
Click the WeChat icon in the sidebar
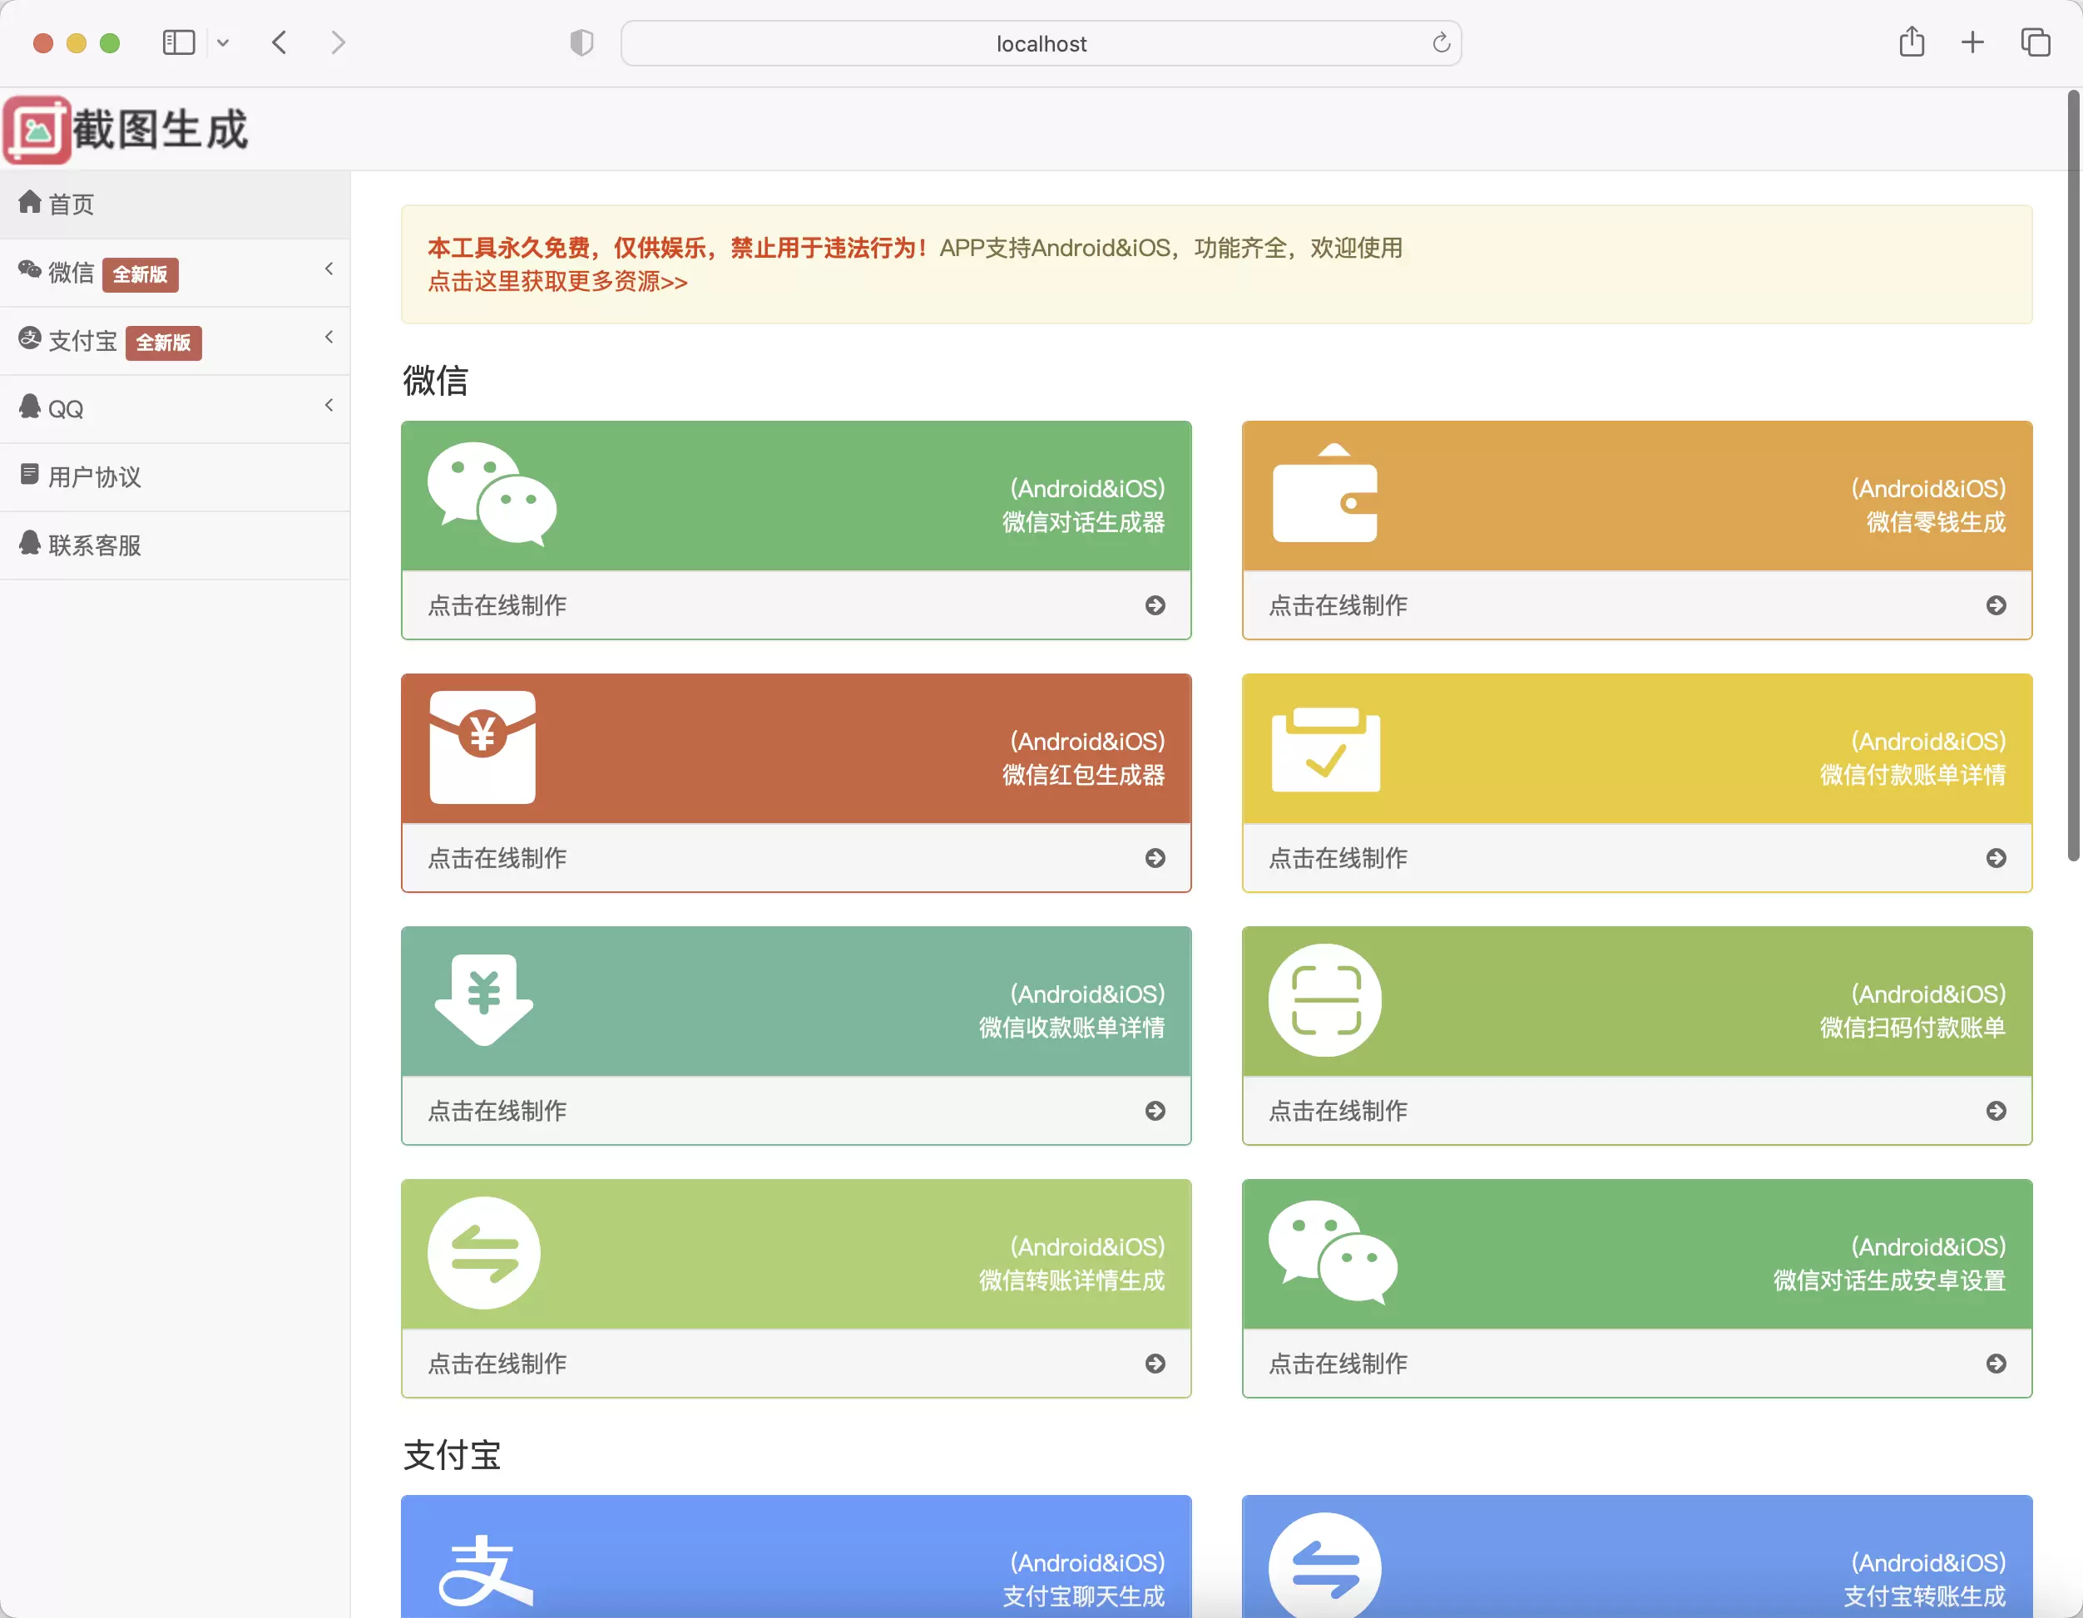[x=30, y=270]
